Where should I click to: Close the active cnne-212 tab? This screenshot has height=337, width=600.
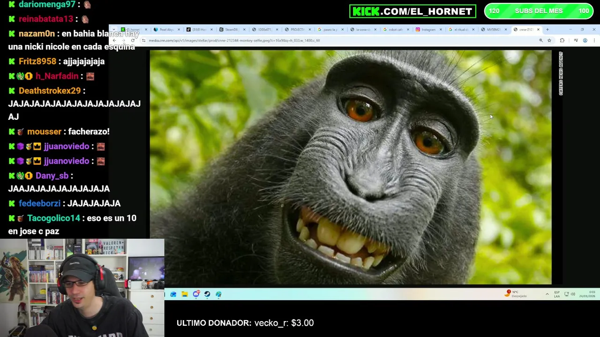(538, 29)
